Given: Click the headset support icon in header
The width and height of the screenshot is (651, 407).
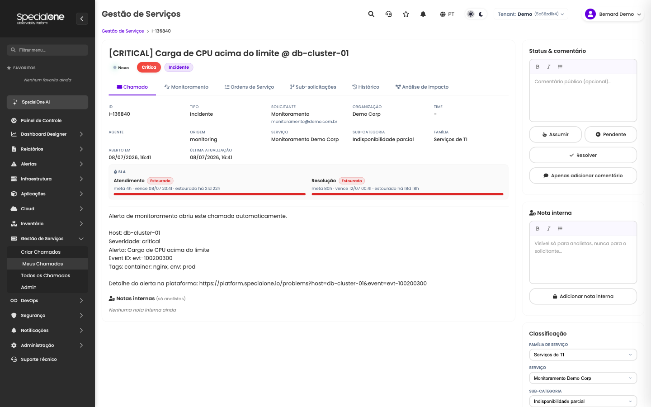Looking at the screenshot, I should click(388, 14).
